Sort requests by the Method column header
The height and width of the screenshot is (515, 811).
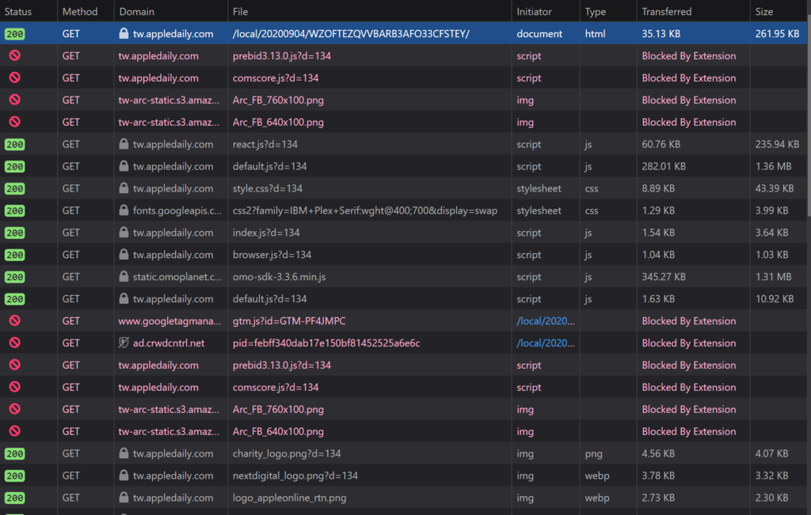click(86, 11)
